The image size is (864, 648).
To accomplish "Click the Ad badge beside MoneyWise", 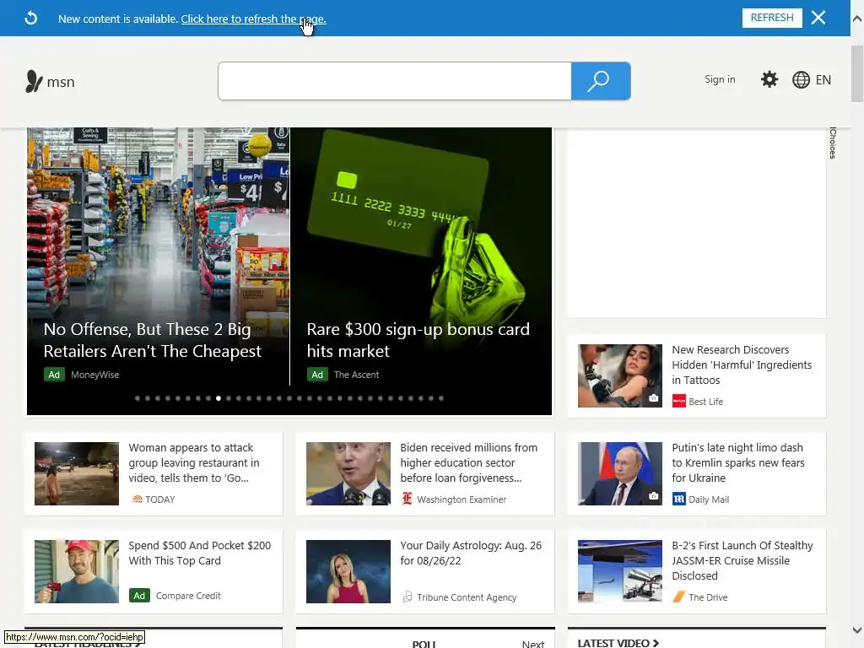I will pyautogui.click(x=54, y=375).
